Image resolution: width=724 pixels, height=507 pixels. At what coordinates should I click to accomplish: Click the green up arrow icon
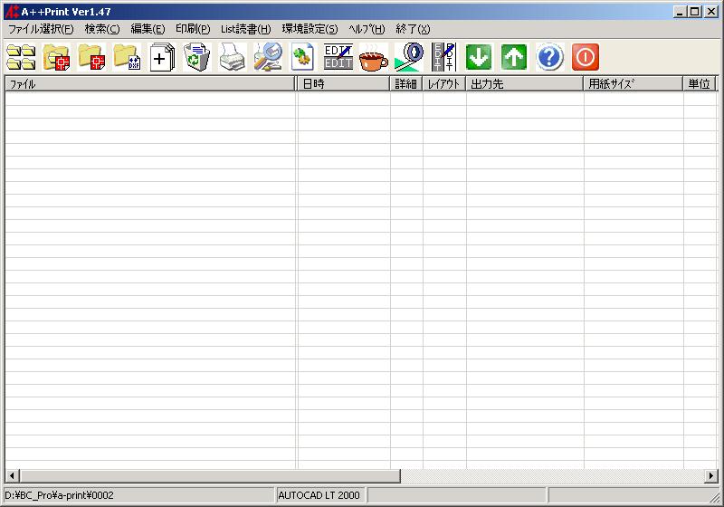point(514,58)
